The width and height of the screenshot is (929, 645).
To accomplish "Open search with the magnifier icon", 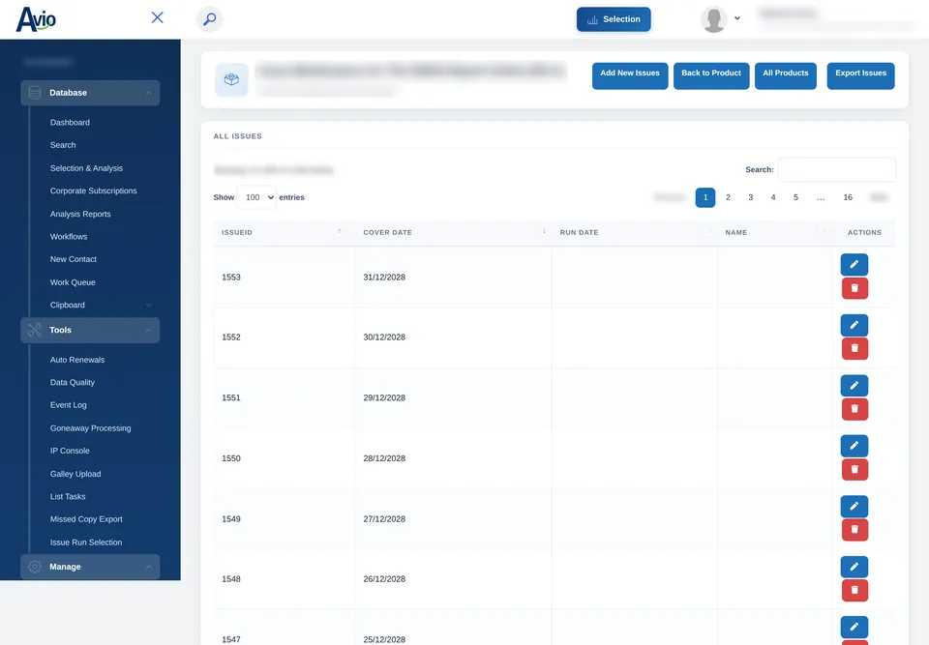I will 210,19.
